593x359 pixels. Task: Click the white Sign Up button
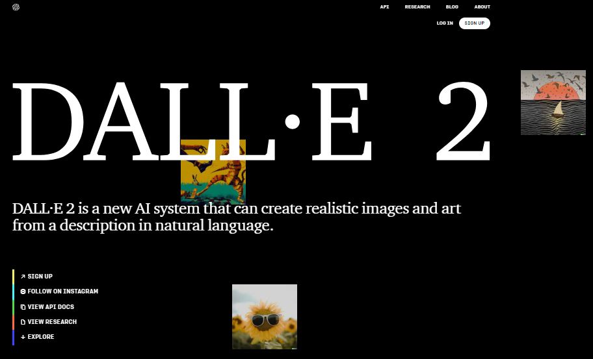tap(474, 23)
